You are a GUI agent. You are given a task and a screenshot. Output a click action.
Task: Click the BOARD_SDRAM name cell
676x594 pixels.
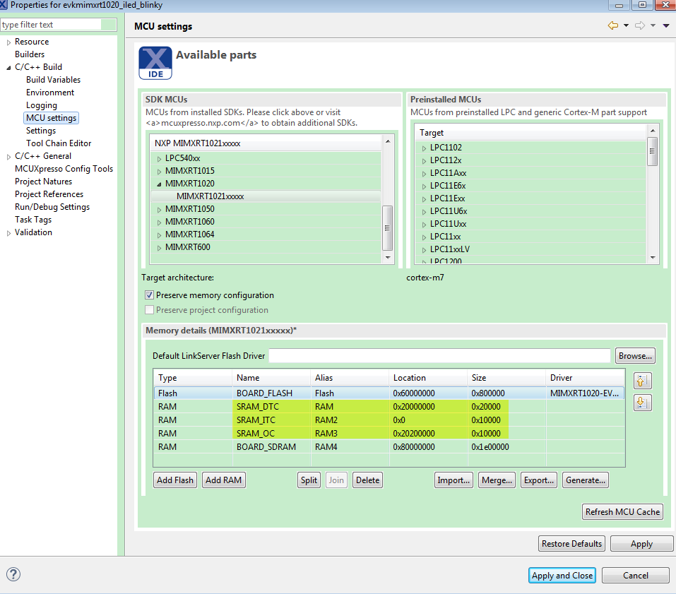point(271,446)
